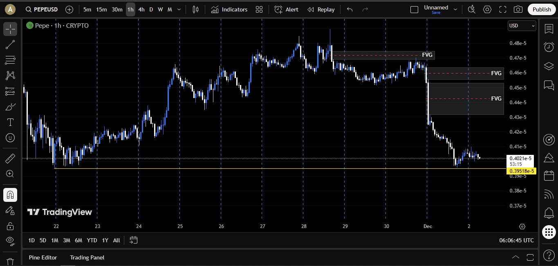Screen dimensions: 558x266
Task: Add symbol to compare with plus icon
Action: click(x=69, y=9)
